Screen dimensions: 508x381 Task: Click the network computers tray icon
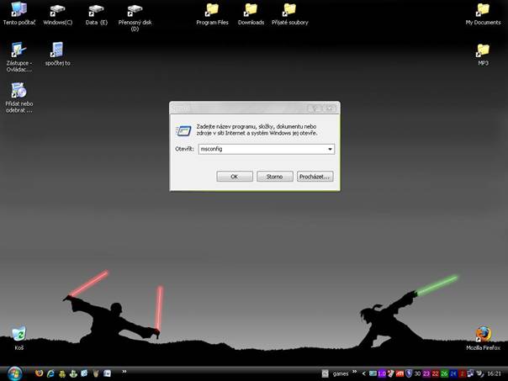470,373
